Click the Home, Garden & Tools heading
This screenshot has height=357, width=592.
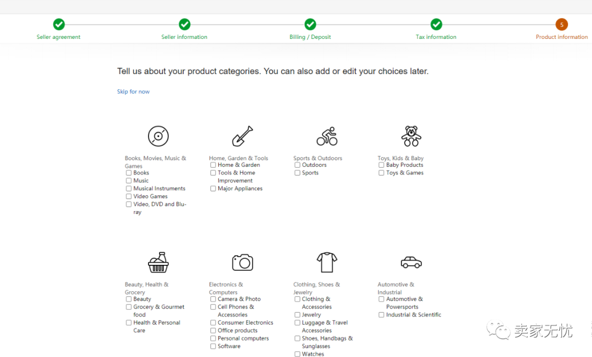tap(238, 158)
